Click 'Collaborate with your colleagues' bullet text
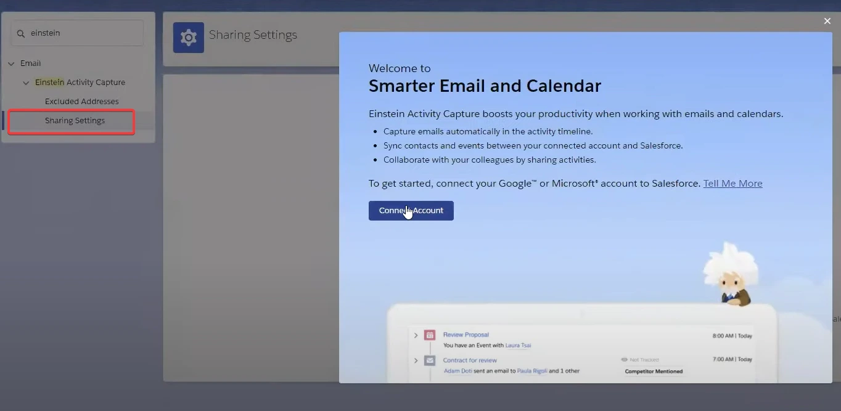 (490, 160)
